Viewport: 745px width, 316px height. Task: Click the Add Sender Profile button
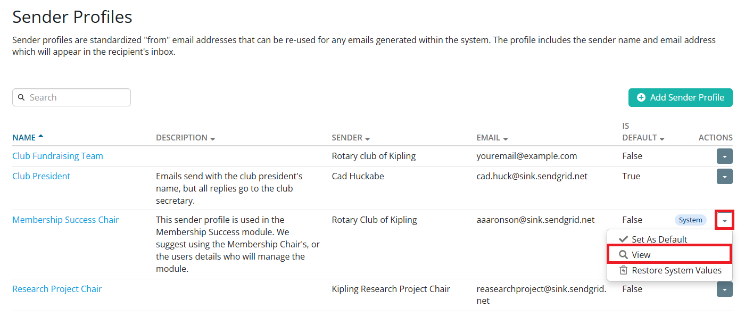coord(681,97)
